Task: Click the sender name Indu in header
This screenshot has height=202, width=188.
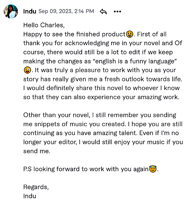Action: 30,12
